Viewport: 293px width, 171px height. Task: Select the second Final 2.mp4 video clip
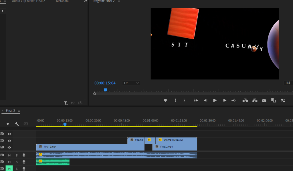[x=175, y=147]
